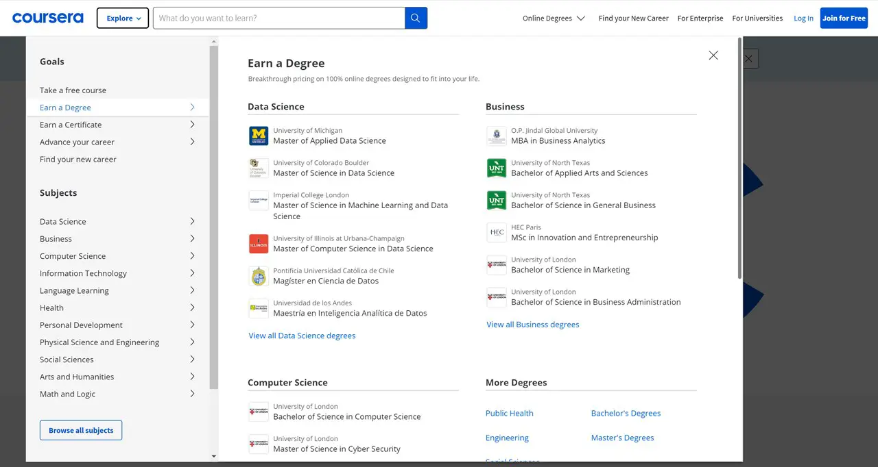Click London logo beside Bachelor in Marketing
The height and width of the screenshot is (467, 878).
click(497, 265)
